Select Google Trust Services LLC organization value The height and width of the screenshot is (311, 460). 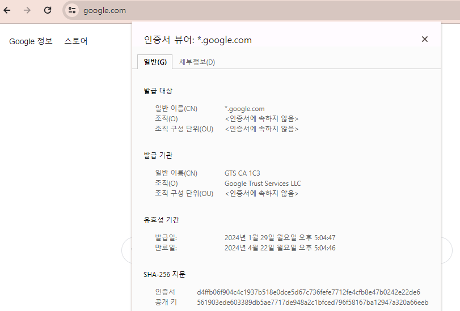[x=263, y=184]
